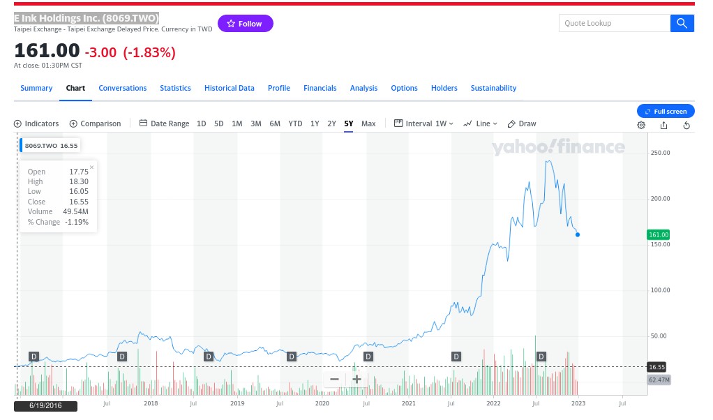
Task: Open the Statistics tab
Action: click(175, 88)
